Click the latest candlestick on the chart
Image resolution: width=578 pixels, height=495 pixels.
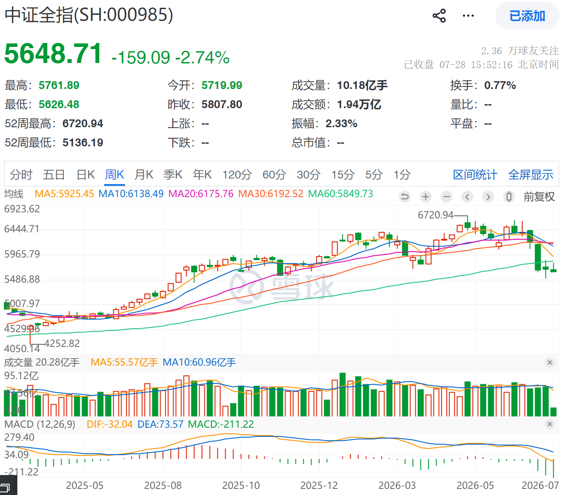(553, 269)
